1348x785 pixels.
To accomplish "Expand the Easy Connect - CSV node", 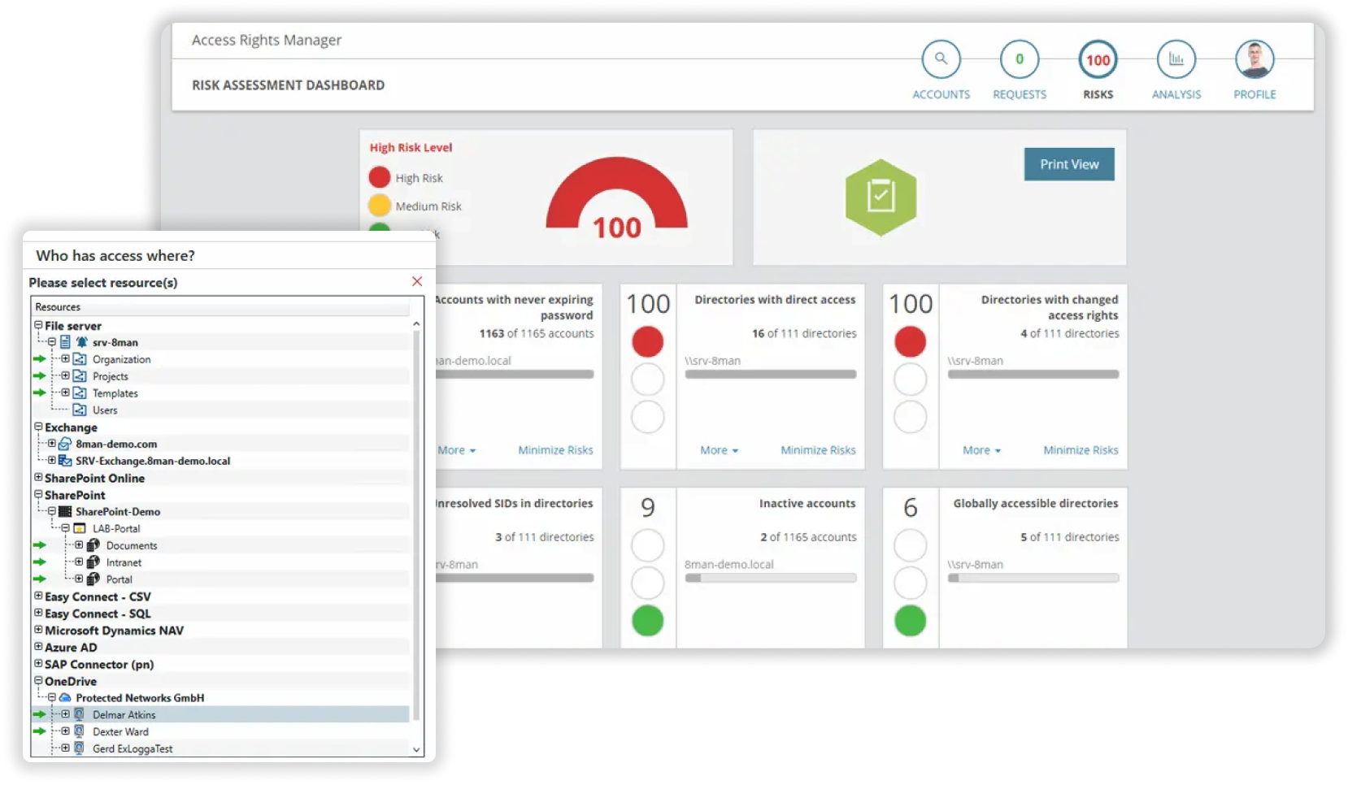I will (x=38, y=596).
